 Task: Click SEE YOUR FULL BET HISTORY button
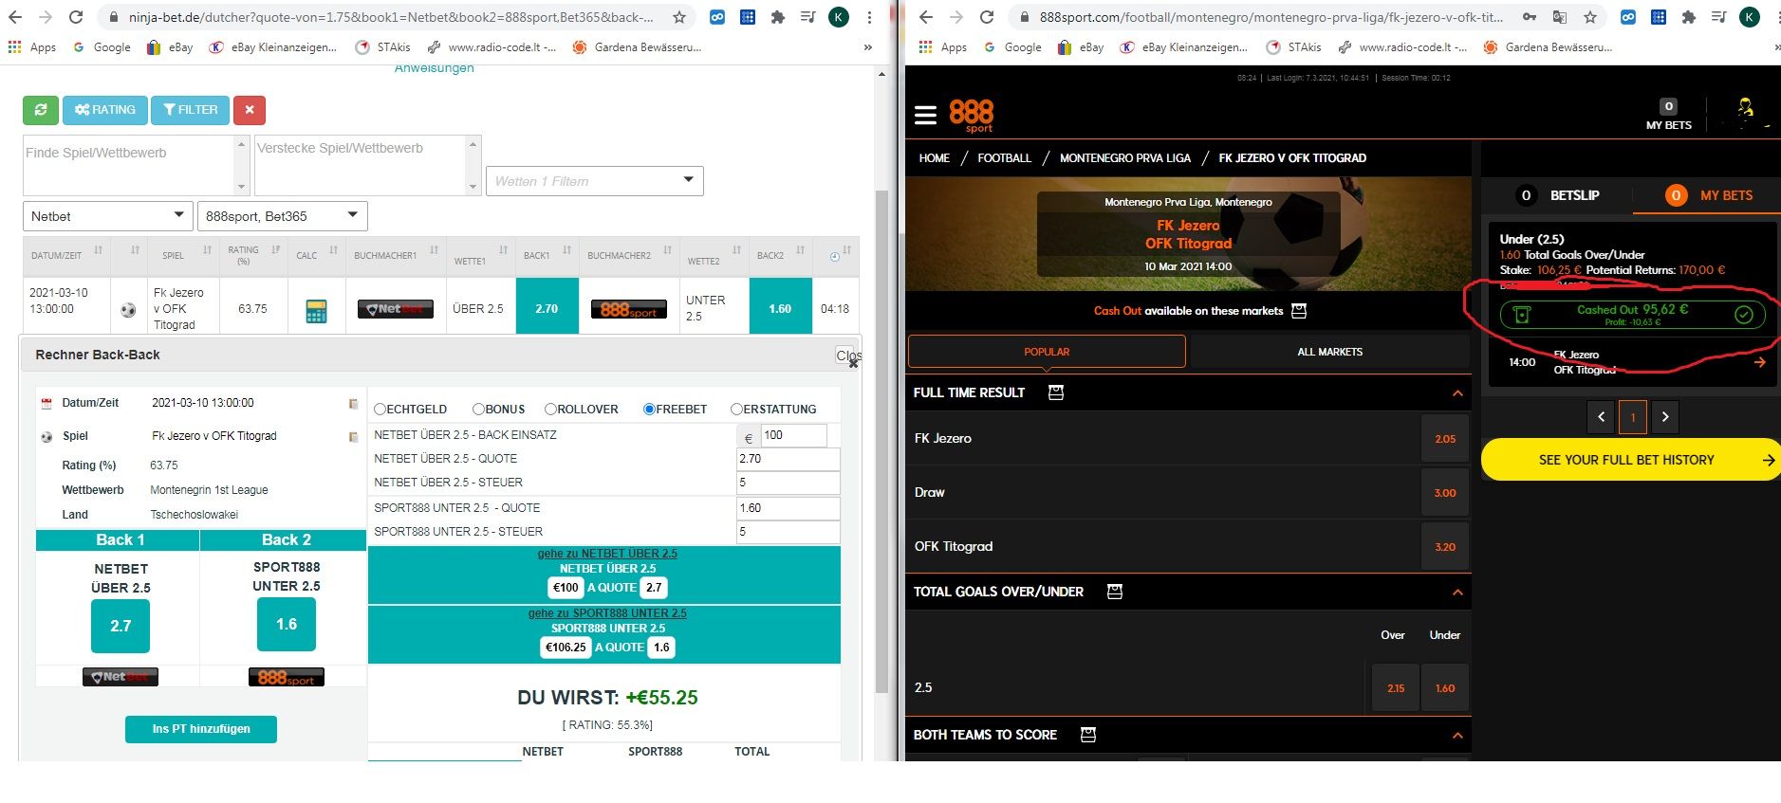pyautogui.click(x=1629, y=460)
